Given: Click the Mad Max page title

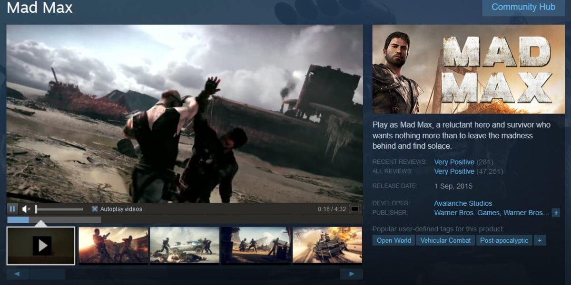Looking at the screenshot, I should click(x=40, y=7).
